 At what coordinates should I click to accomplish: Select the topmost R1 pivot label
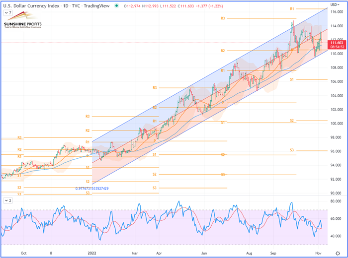coord(292,9)
